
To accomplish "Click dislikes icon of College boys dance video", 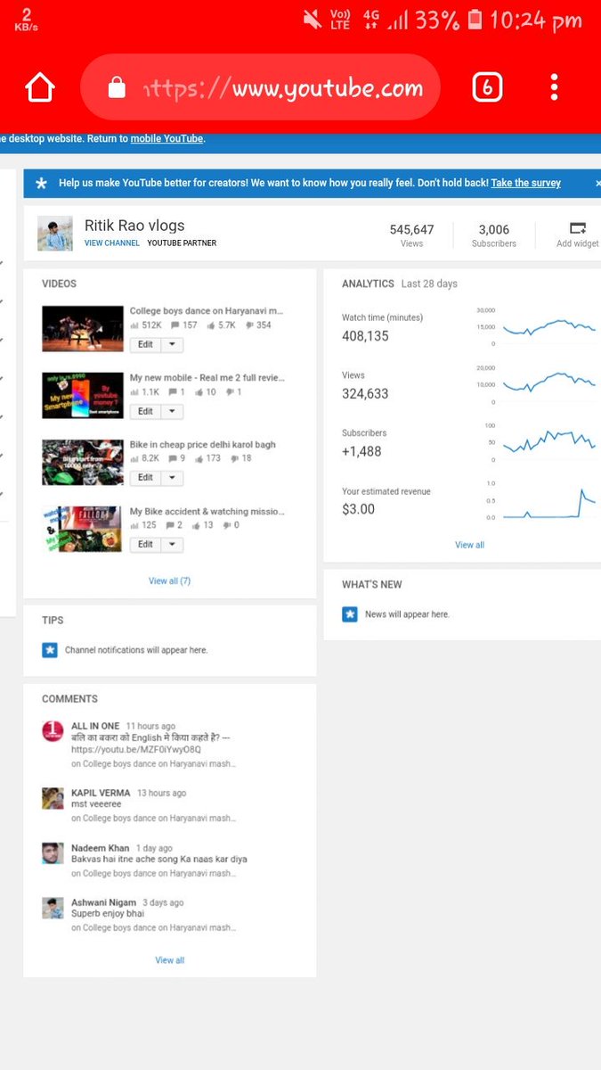I will pos(248,325).
